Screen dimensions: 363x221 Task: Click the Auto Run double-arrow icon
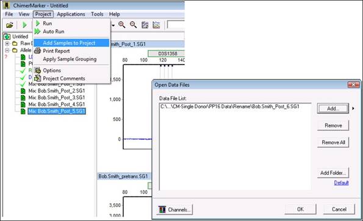(37, 31)
